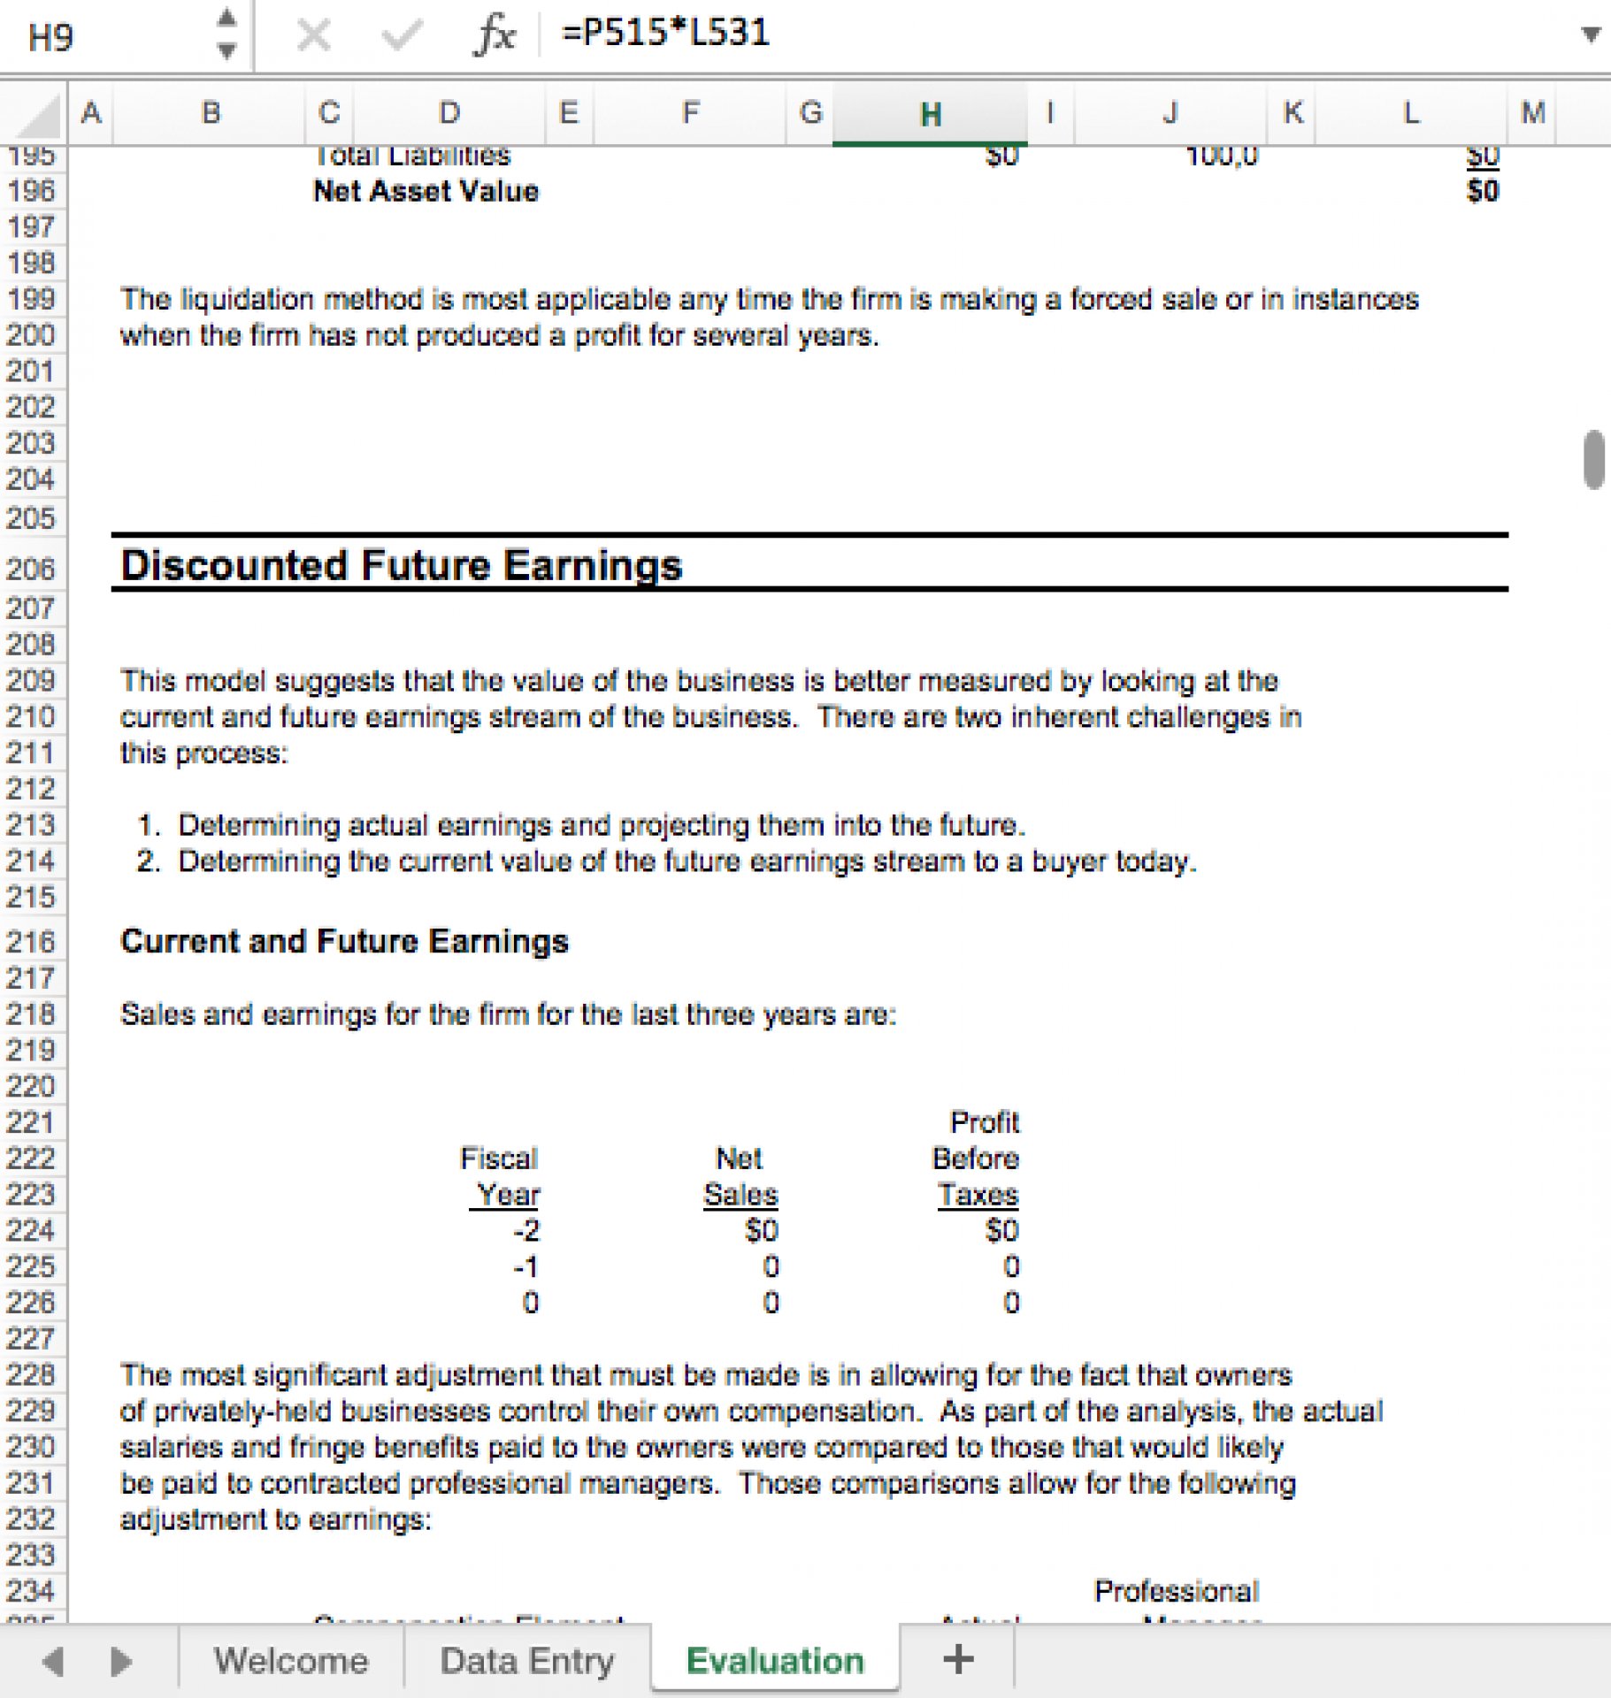This screenshot has height=1698, width=1611.
Task: Click the 'Profit' header in row 221
Action: coord(984,1122)
